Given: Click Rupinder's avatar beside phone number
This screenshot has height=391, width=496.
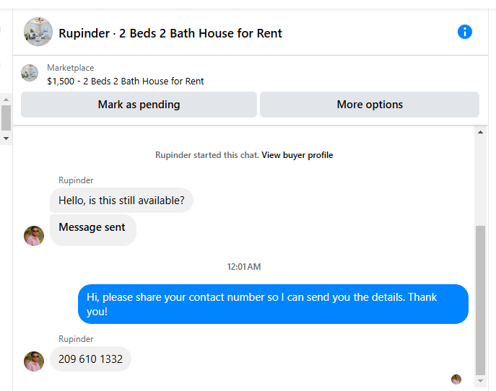Looking at the screenshot, I should 34,361.
